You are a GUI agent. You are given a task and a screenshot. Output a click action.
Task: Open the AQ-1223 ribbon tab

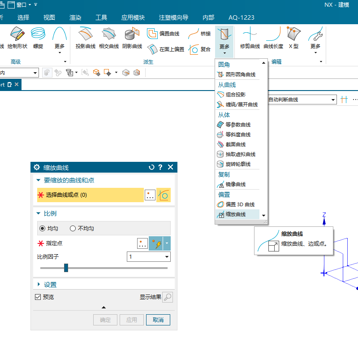(x=242, y=17)
